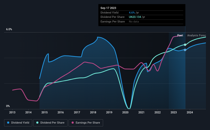Click the Analysts Forecast region label
Viewport: 210px width, 130px height.
click(x=197, y=35)
